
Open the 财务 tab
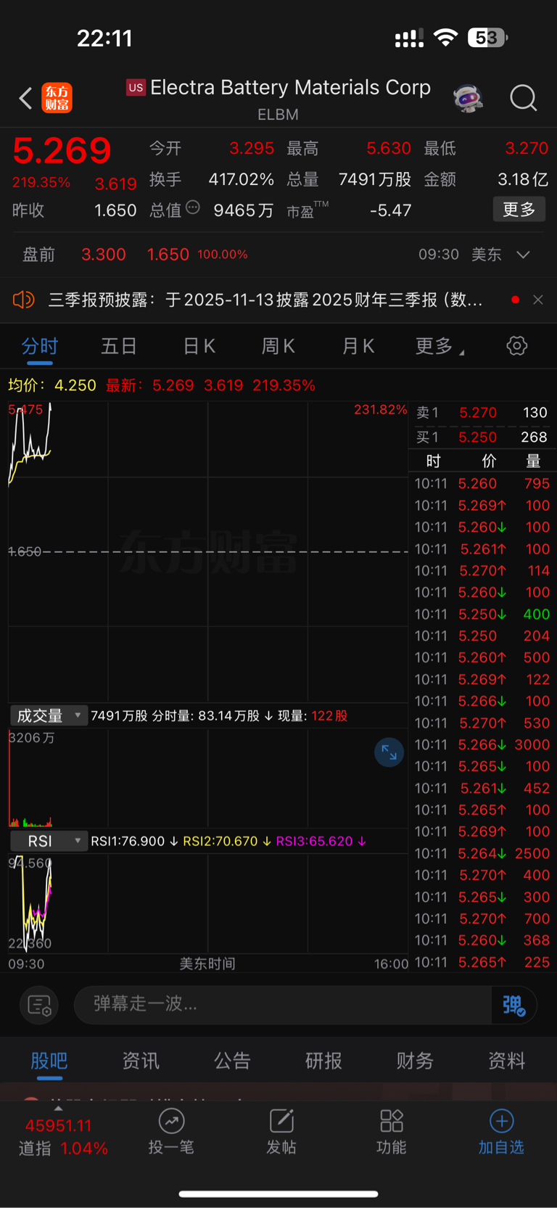tap(415, 1061)
